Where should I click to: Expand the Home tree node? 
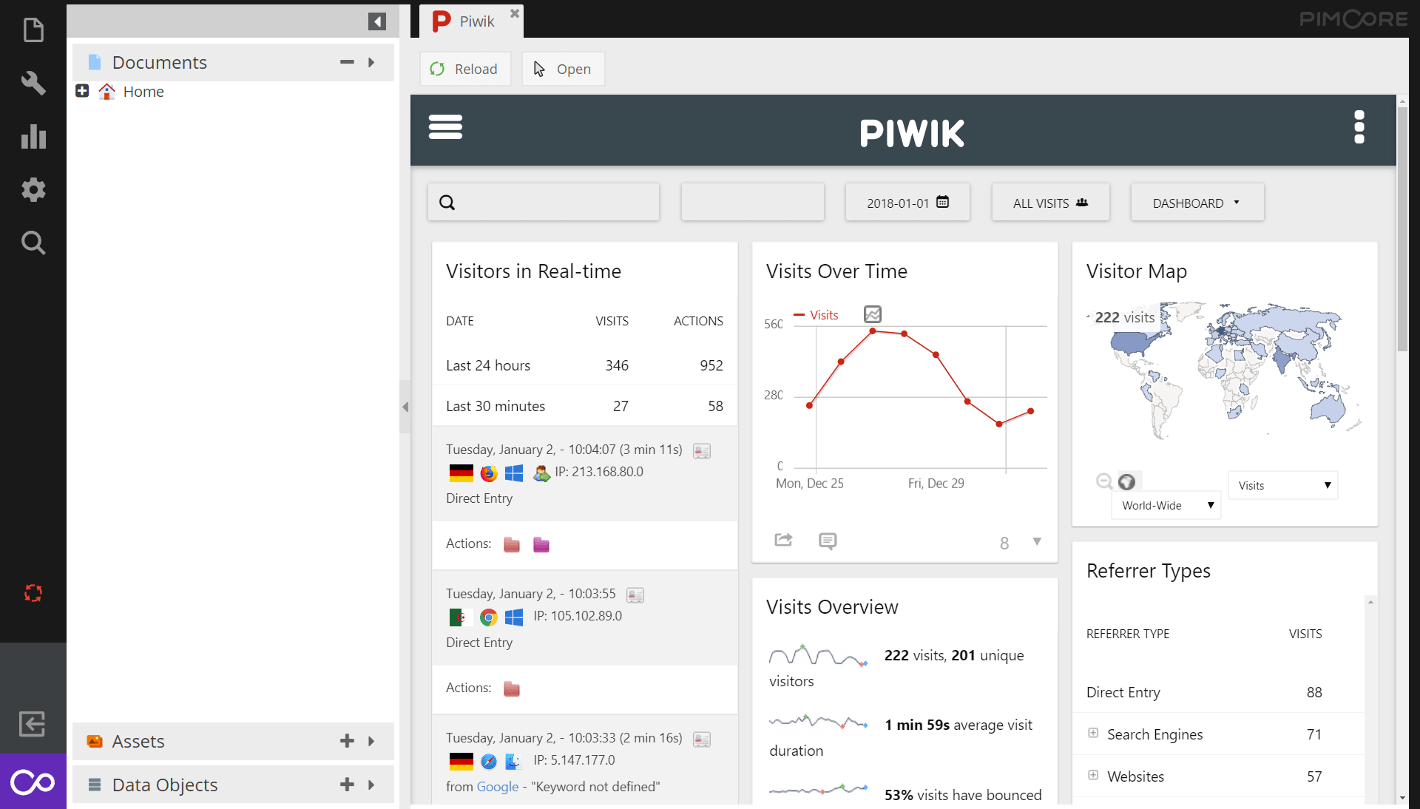82,91
